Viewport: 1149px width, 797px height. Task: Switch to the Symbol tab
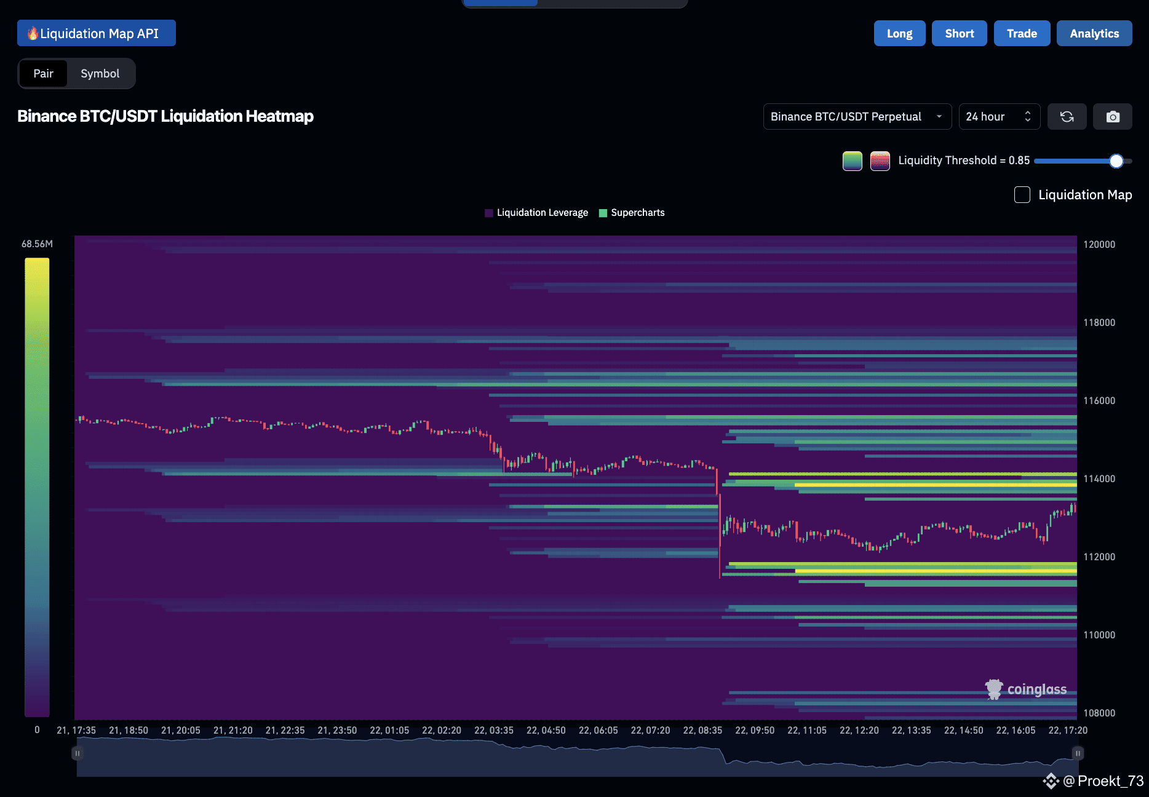(100, 74)
